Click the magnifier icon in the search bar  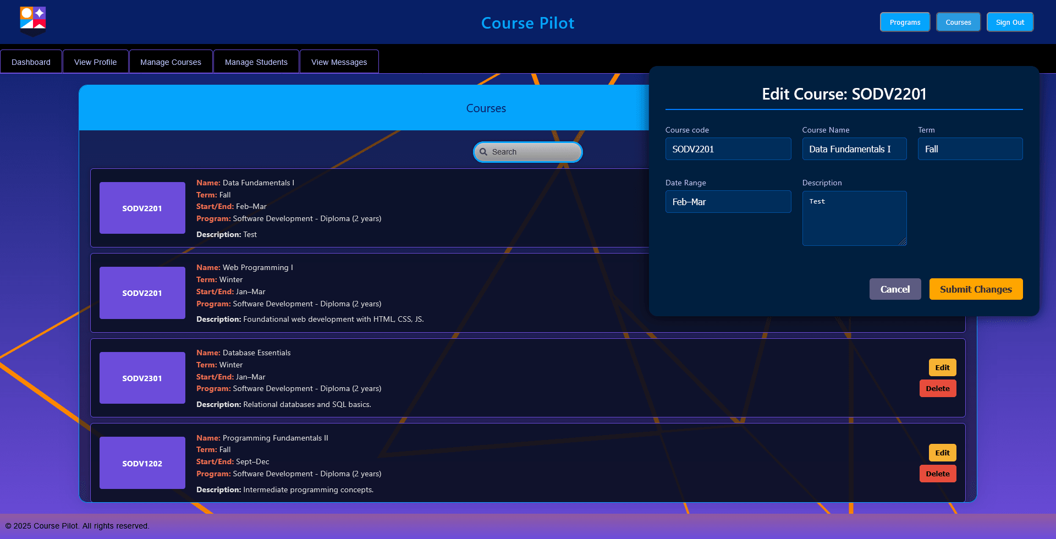tap(484, 152)
